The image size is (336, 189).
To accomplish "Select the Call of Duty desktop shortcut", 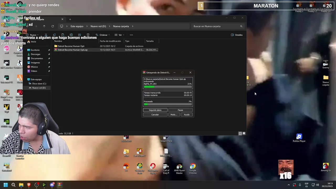I will pyautogui.click(x=166, y=169).
